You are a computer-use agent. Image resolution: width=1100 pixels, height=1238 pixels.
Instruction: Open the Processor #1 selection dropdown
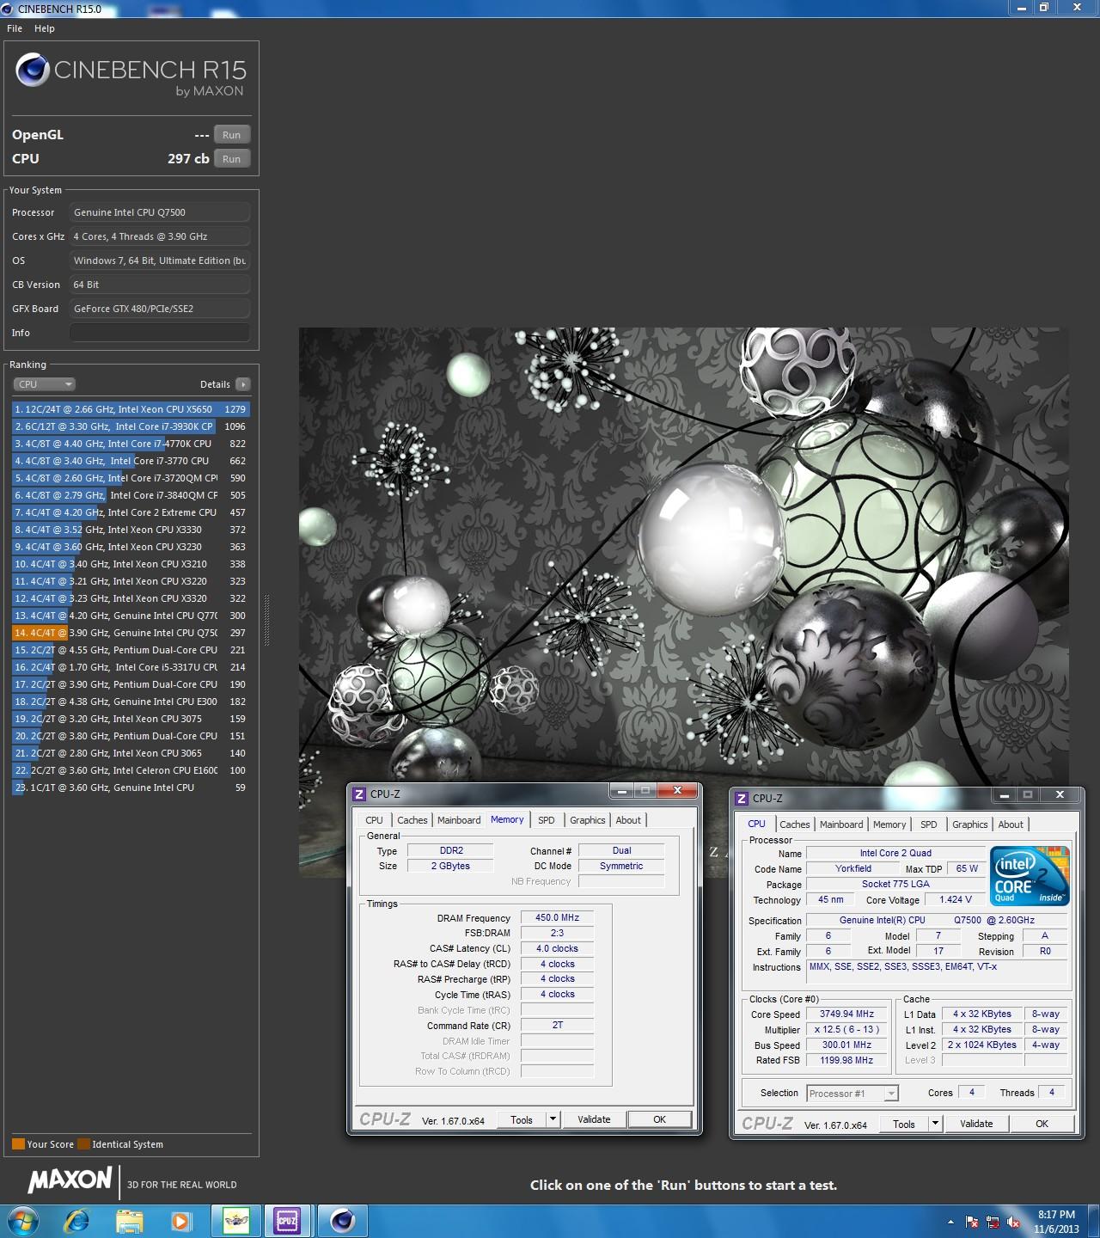click(x=852, y=1094)
